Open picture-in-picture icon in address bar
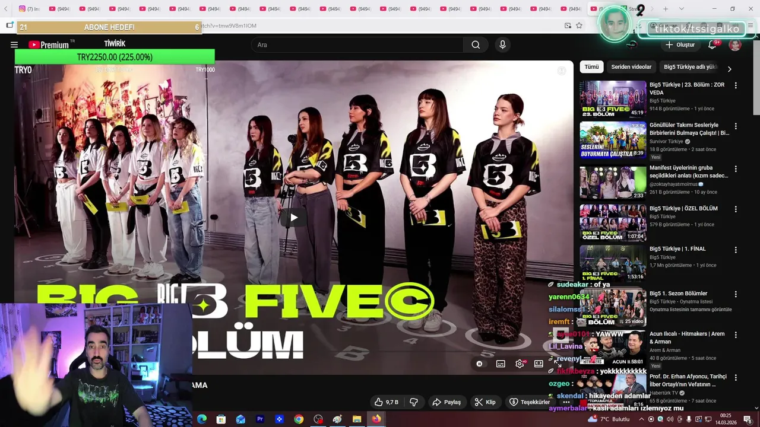This screenshot has width=760, height=427. point(568,26)
